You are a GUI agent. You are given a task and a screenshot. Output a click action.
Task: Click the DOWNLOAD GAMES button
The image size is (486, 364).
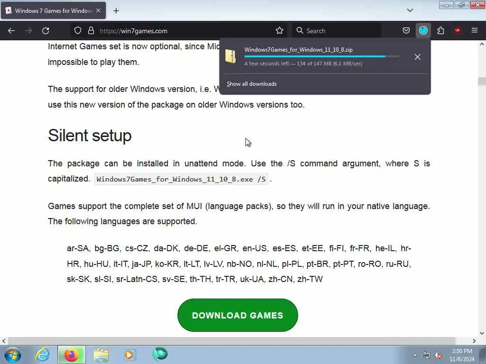click(x=238, y=315)
